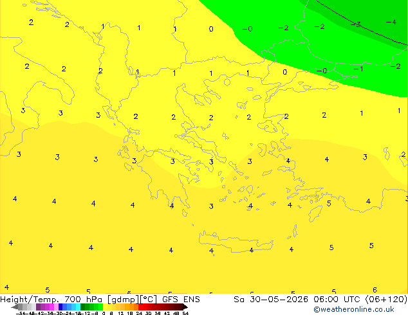Image resolution: width=408 pixels, height=315 pixels.
Task: Select the '(06+120)' forecast run label
Action: (386, 299)
